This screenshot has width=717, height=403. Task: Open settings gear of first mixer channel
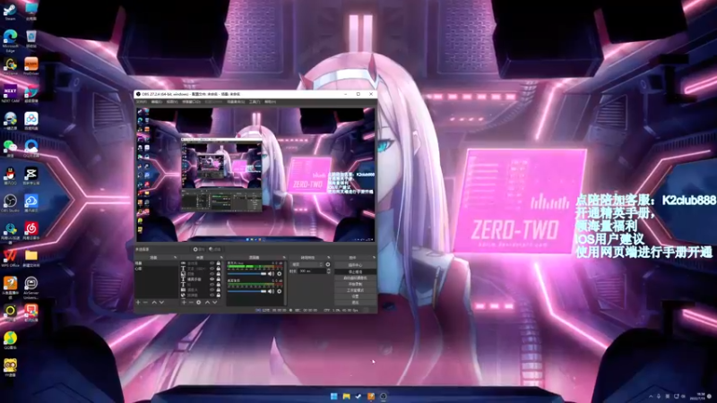coord(279,274)
